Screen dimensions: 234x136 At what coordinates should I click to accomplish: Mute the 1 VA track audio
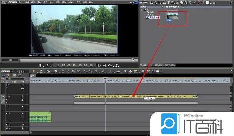click(x=23, y=99)
